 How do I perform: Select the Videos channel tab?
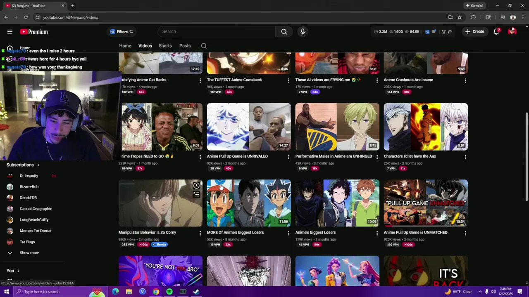pyautogui.click(x=145, y=46)
